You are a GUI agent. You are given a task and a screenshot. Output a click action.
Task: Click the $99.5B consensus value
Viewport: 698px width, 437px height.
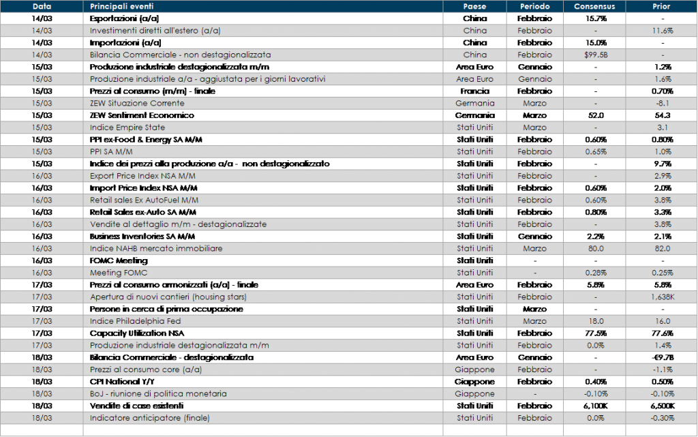tap(596, 55)
